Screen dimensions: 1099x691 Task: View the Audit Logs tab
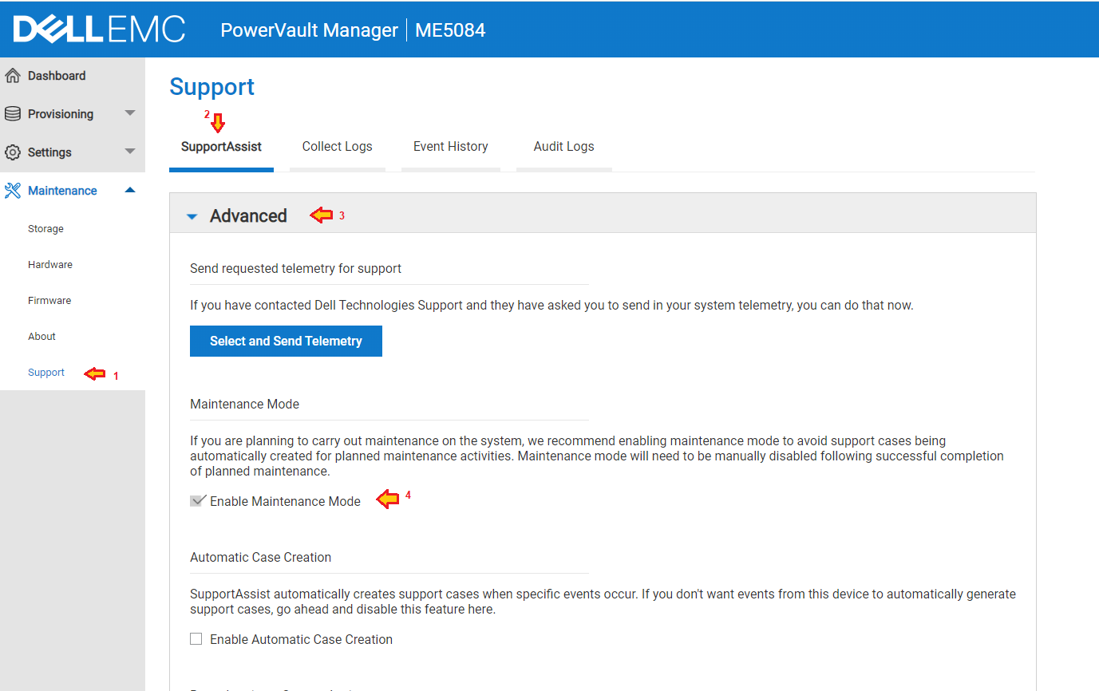[563, 146]
